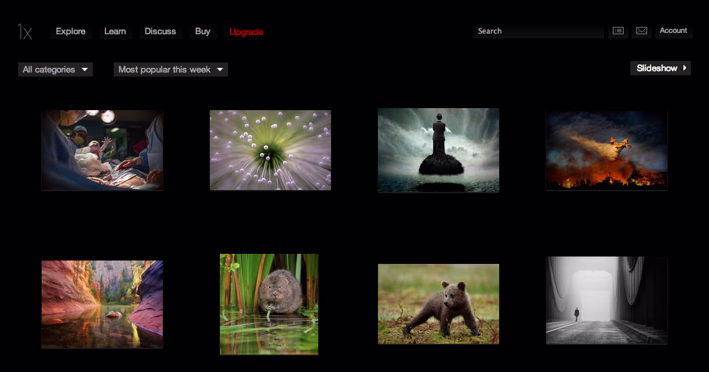
Task: Expand the All categories dropdown
Action: 55,70
